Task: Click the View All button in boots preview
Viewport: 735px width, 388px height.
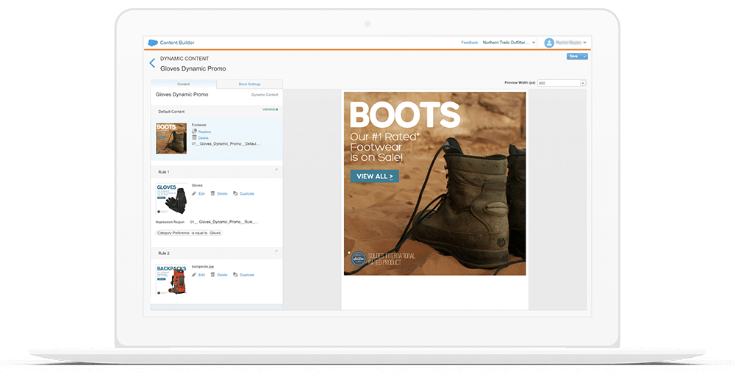Action: [x=374, y=176]
